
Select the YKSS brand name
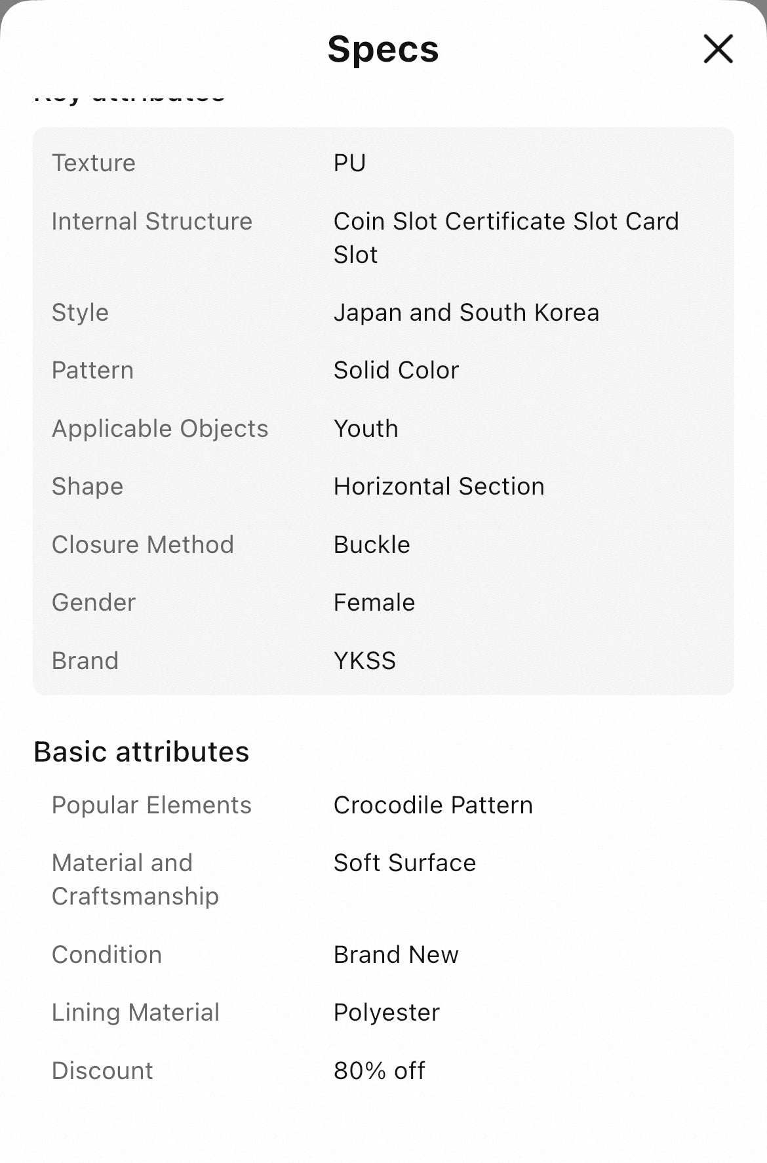pos(364,661)
